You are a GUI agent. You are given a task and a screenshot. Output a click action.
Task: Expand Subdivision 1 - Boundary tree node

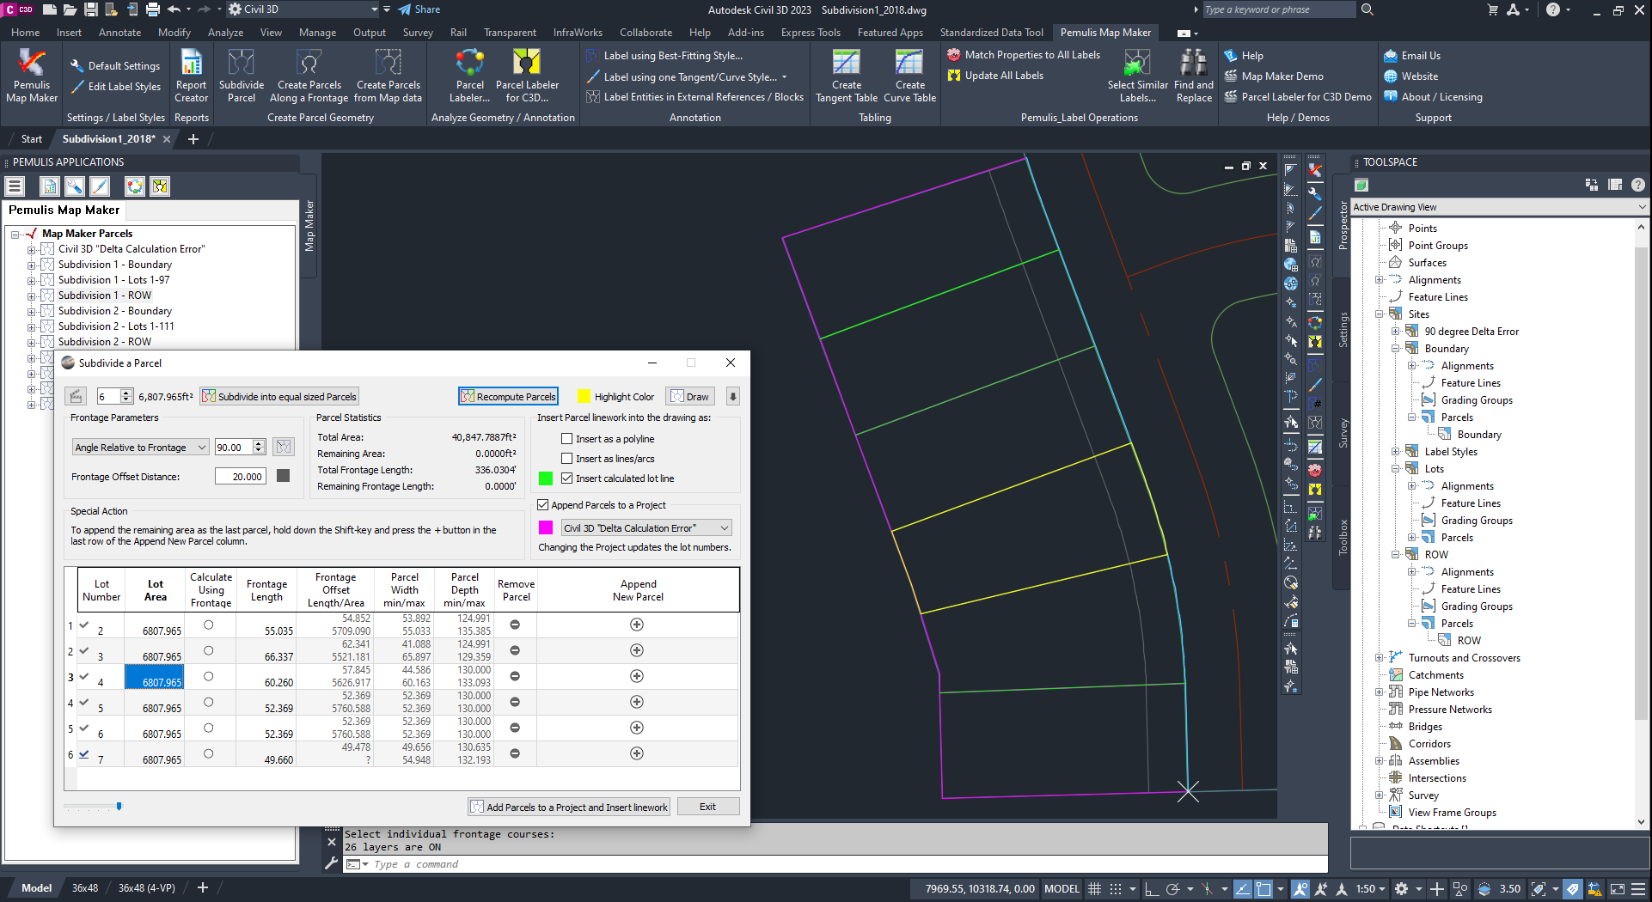coord(31,265)
